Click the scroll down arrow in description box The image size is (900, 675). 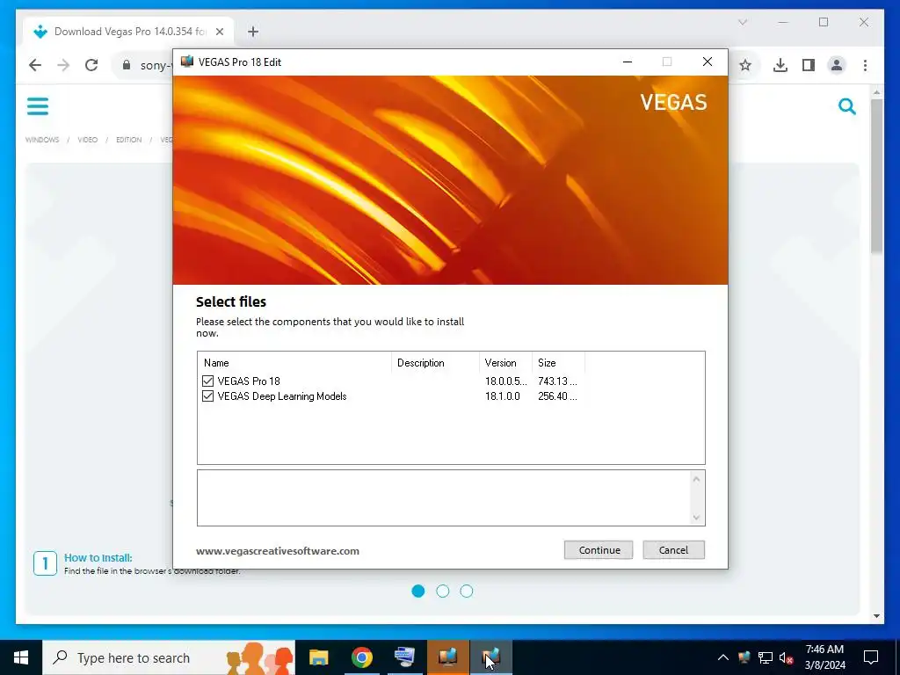click(696, 517)
